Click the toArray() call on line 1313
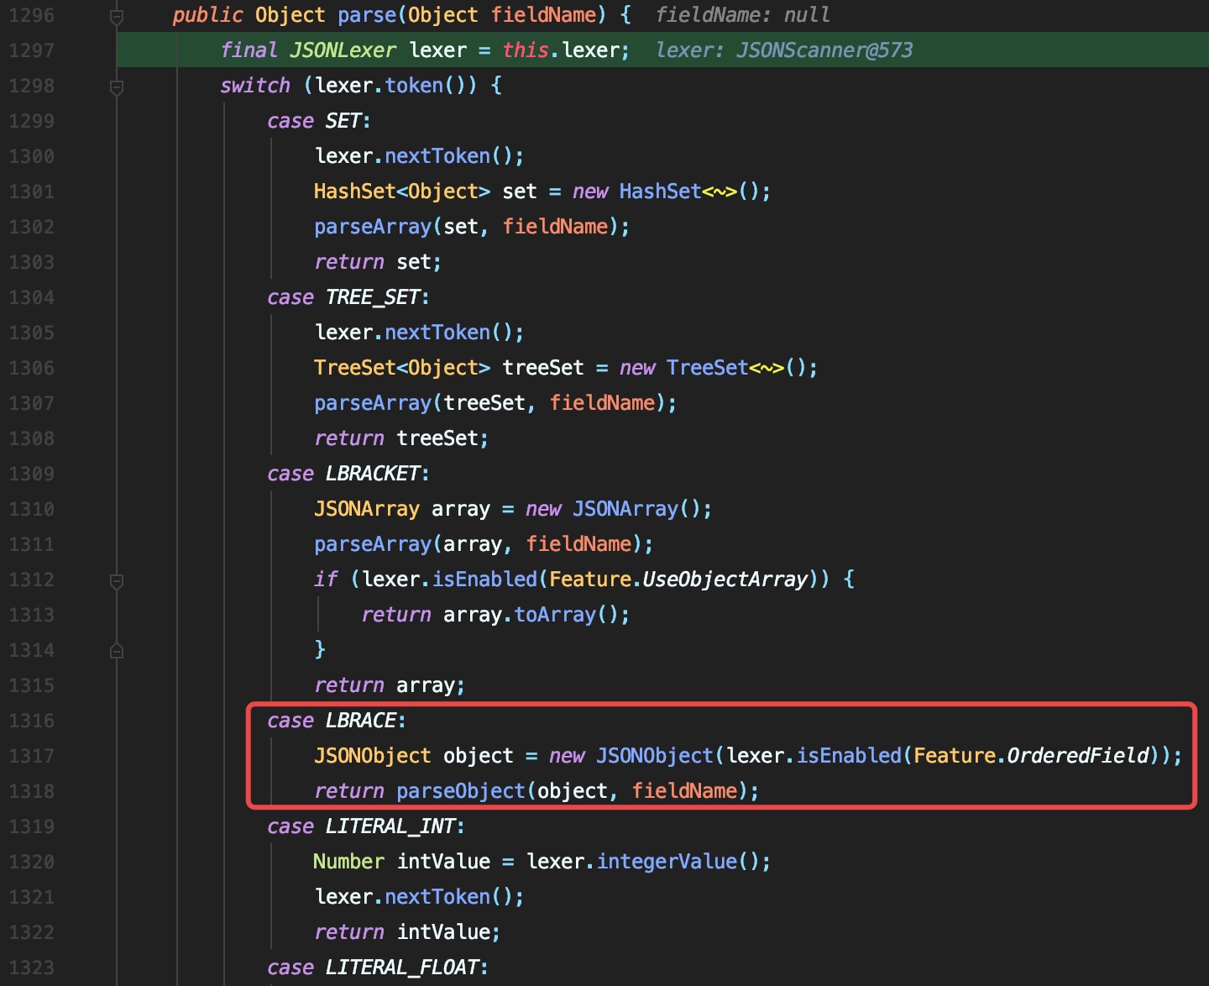 point(555,615)
